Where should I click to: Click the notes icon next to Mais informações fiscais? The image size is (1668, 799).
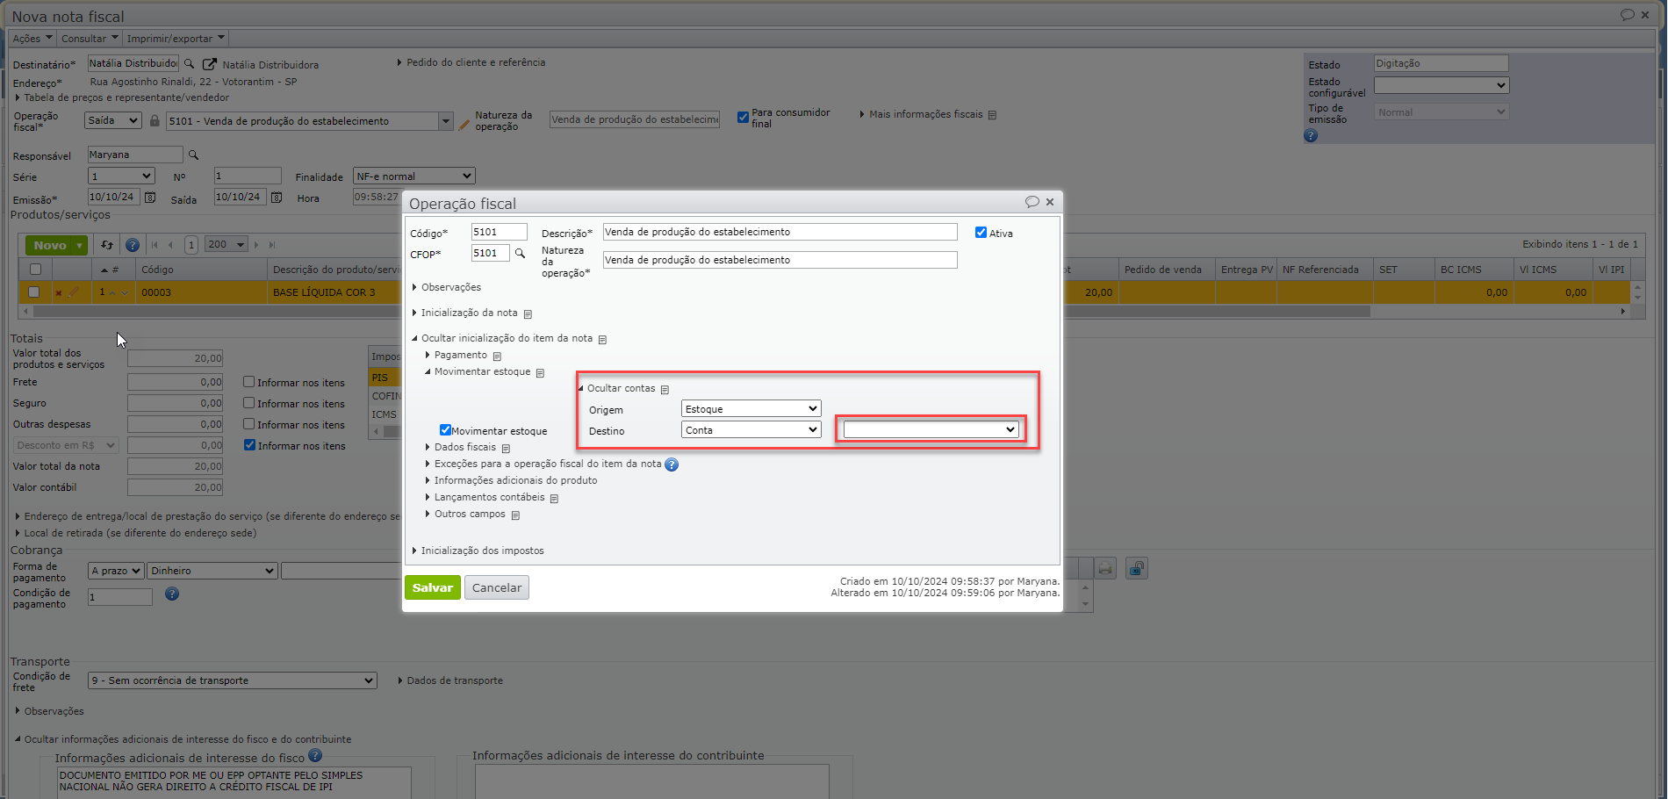tap(992, 115)
